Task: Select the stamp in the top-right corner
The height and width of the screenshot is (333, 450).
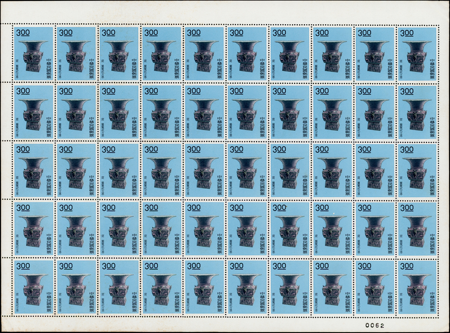Action: tap(418, 54)
